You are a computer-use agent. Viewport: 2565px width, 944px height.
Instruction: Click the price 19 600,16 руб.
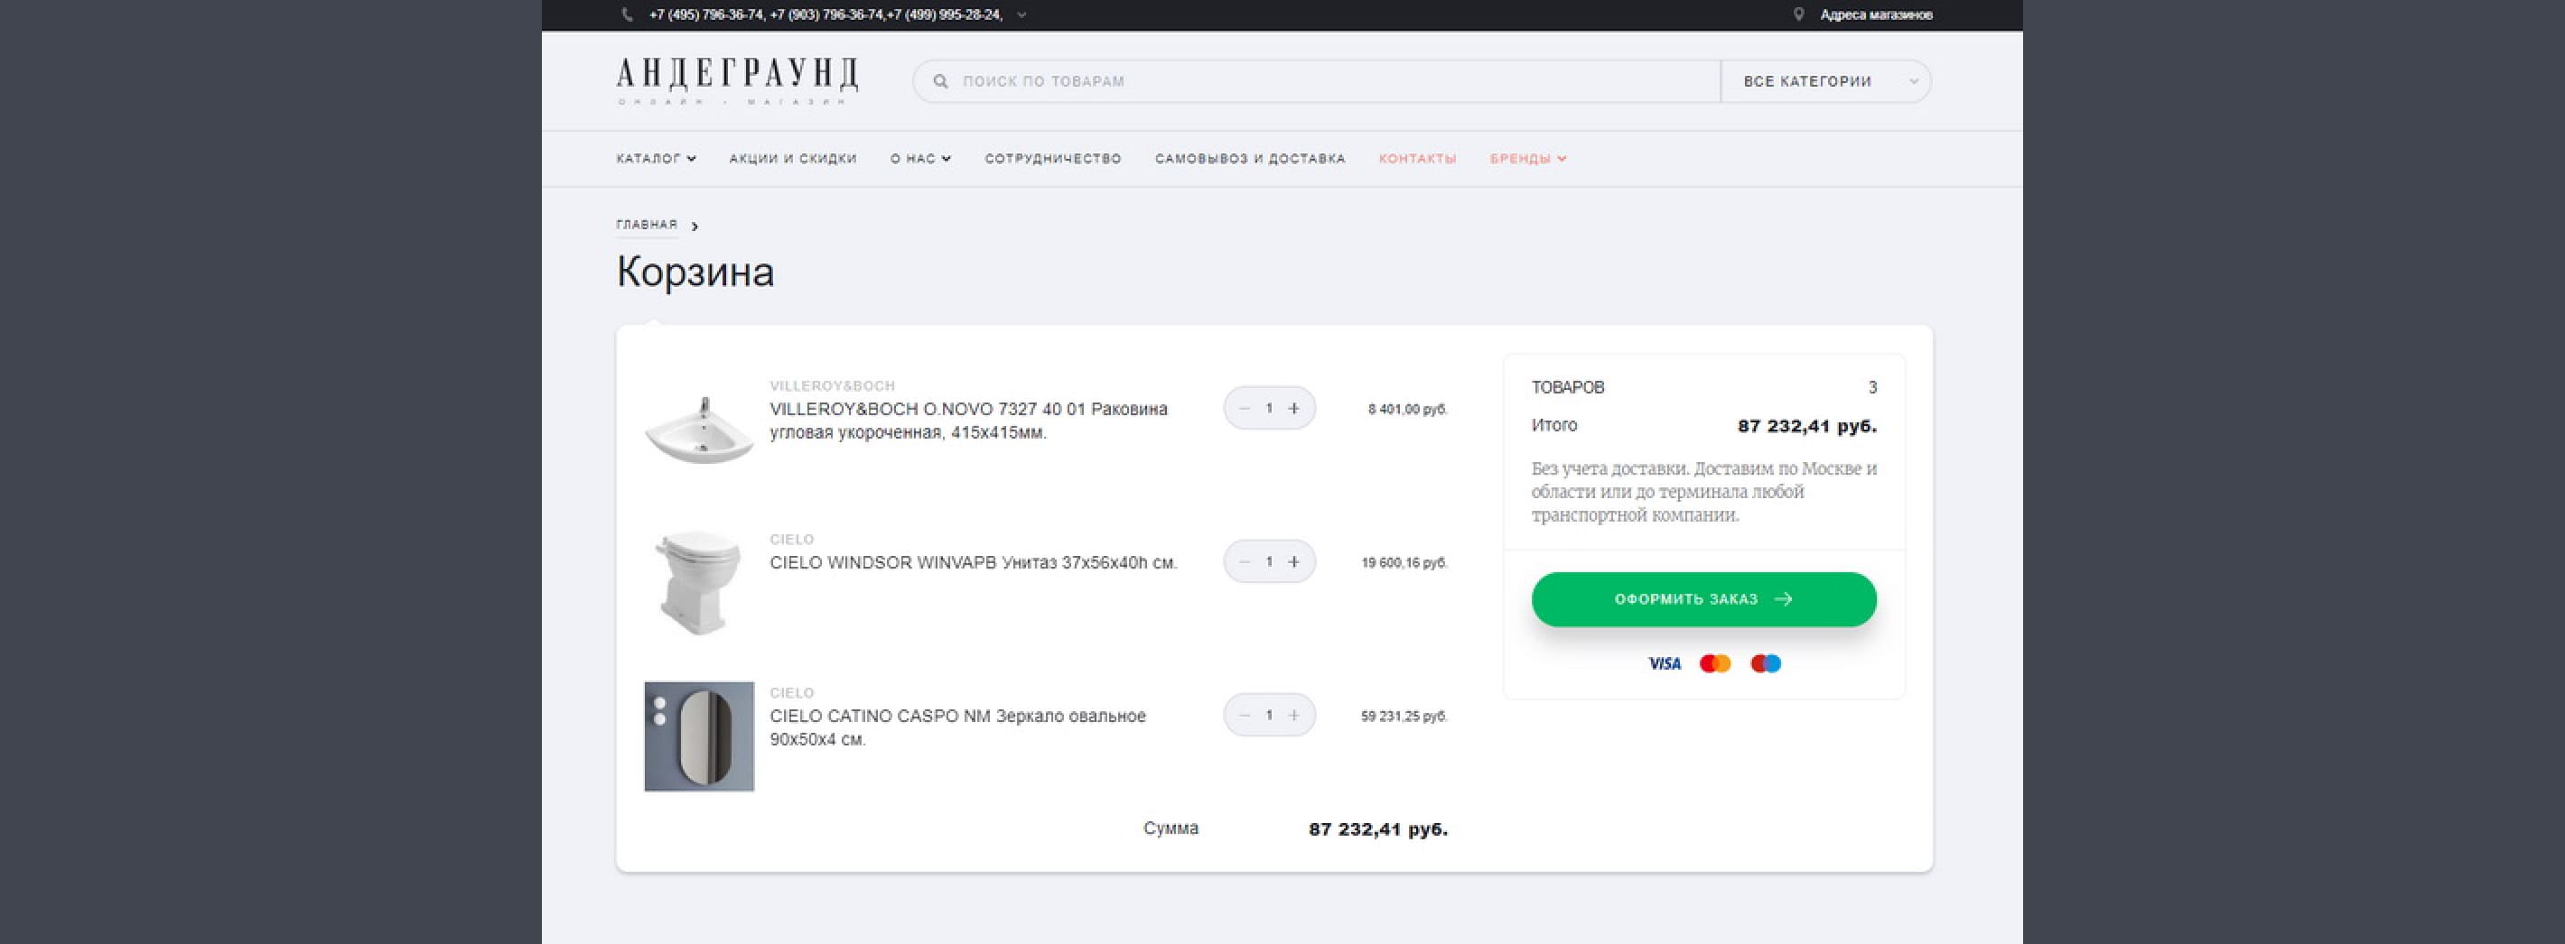(1404, 563)
